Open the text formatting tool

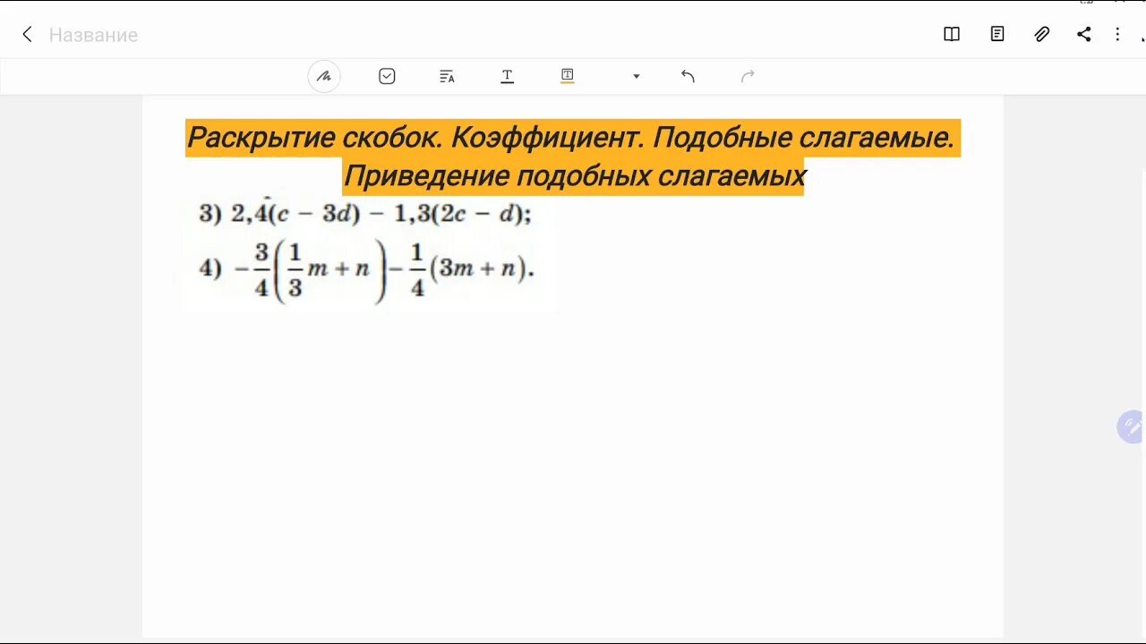point(447,76)
